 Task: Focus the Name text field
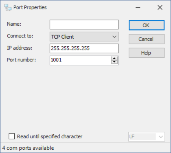(x=84, y=25)
